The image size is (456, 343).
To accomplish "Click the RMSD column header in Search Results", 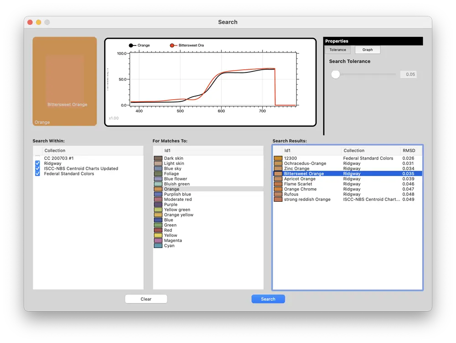I will click(x=409, y=150).
